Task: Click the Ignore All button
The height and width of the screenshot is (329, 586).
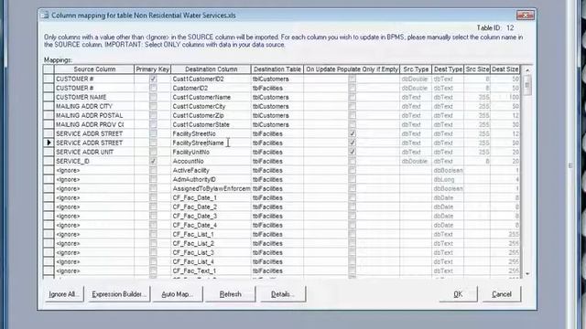Action: tap(63, 294)
